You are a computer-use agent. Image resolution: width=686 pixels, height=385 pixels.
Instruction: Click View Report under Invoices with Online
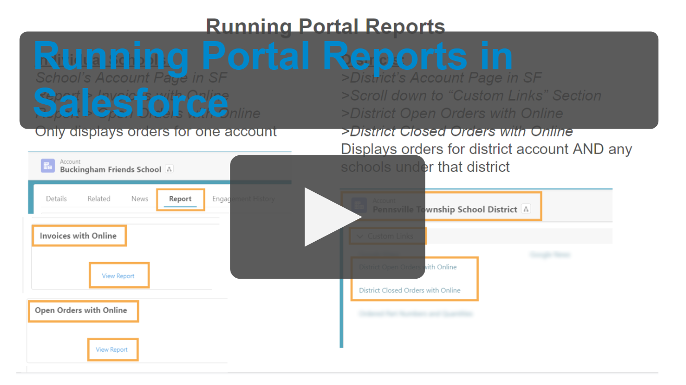(x=118, y=276)
